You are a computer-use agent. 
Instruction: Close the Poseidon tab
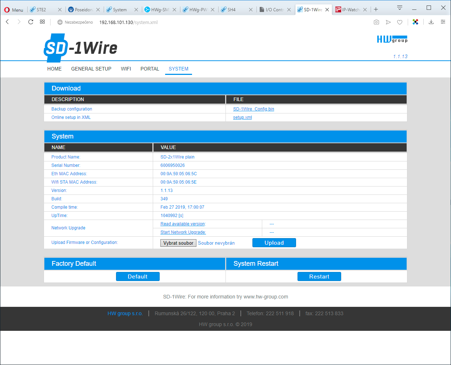pos(98,10)
